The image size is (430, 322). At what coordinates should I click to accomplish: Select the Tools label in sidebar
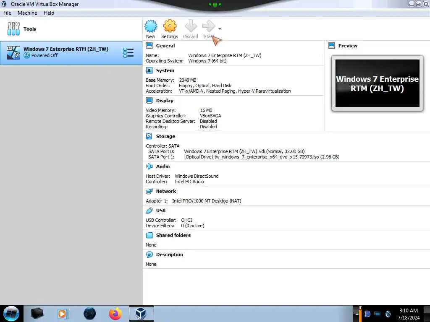pyautogui.click(x=30, y=29)
